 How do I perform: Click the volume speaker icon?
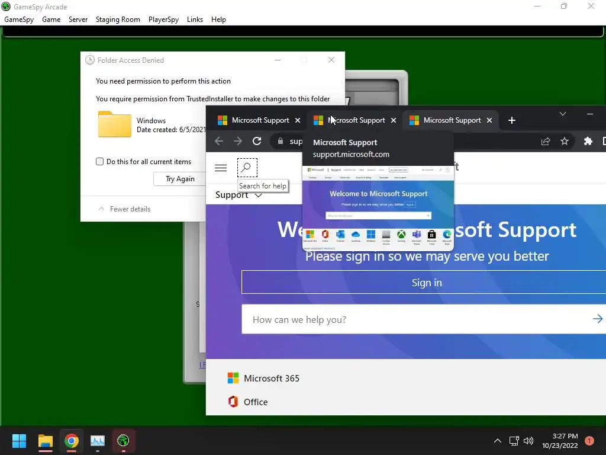click(528, 441)
